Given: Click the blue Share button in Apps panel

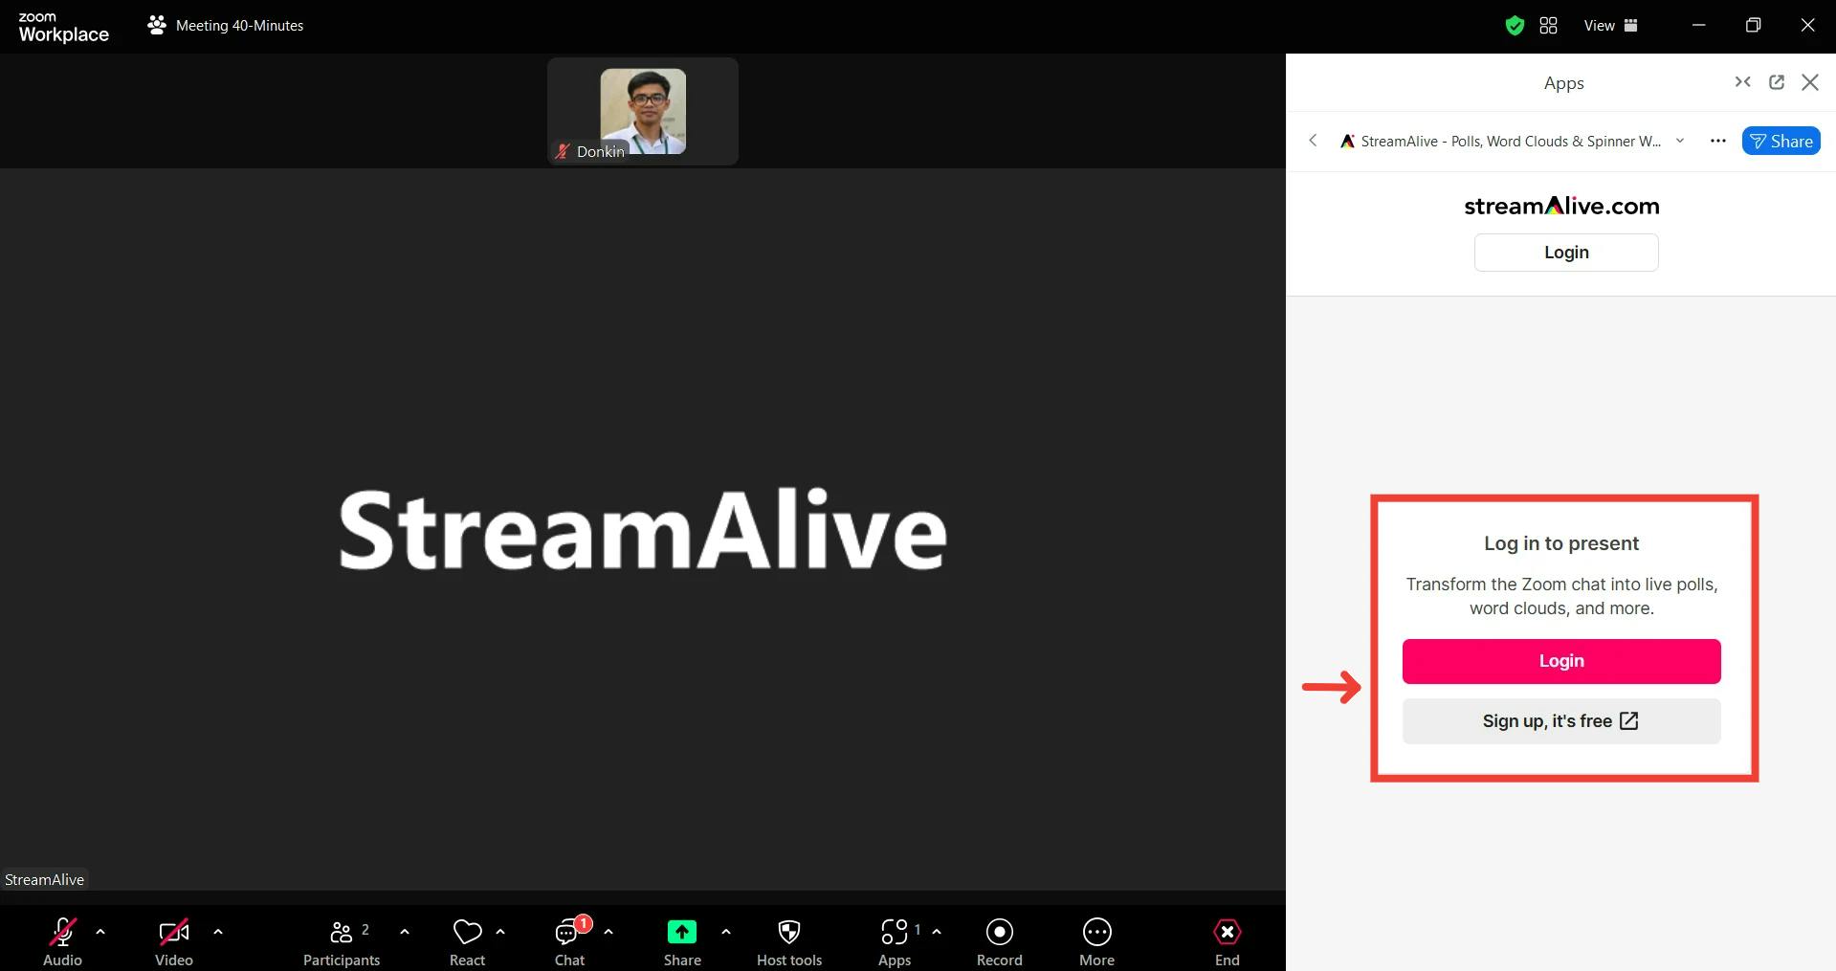Looking at the screenshot, I should click(1781, 142).
